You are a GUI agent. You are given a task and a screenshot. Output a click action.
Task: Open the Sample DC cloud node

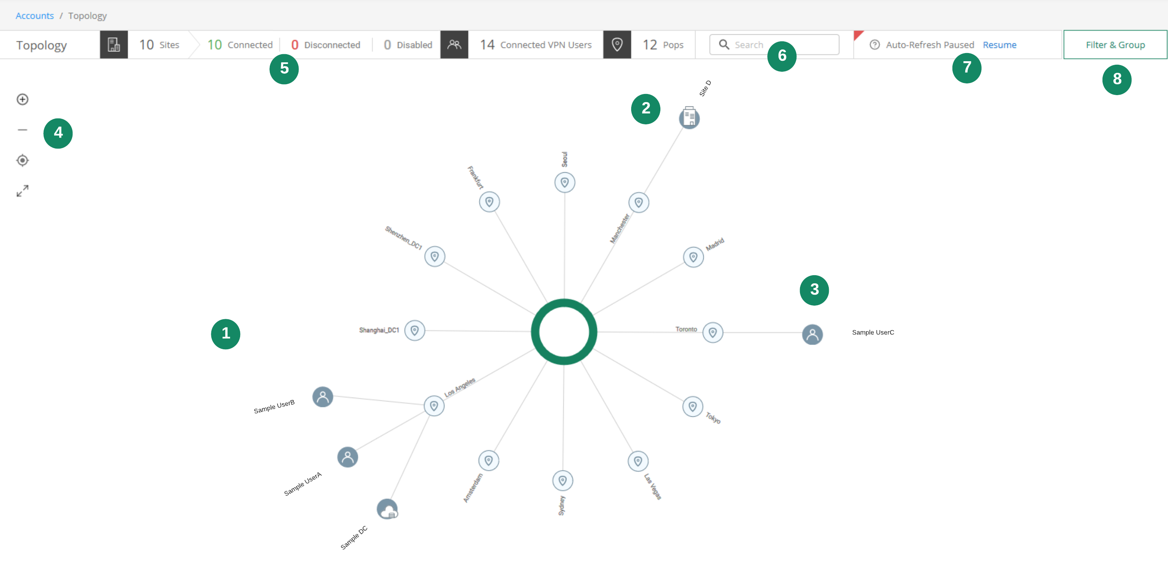click(388, 509)
